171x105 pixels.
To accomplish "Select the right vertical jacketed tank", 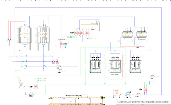I will [44, 38].
